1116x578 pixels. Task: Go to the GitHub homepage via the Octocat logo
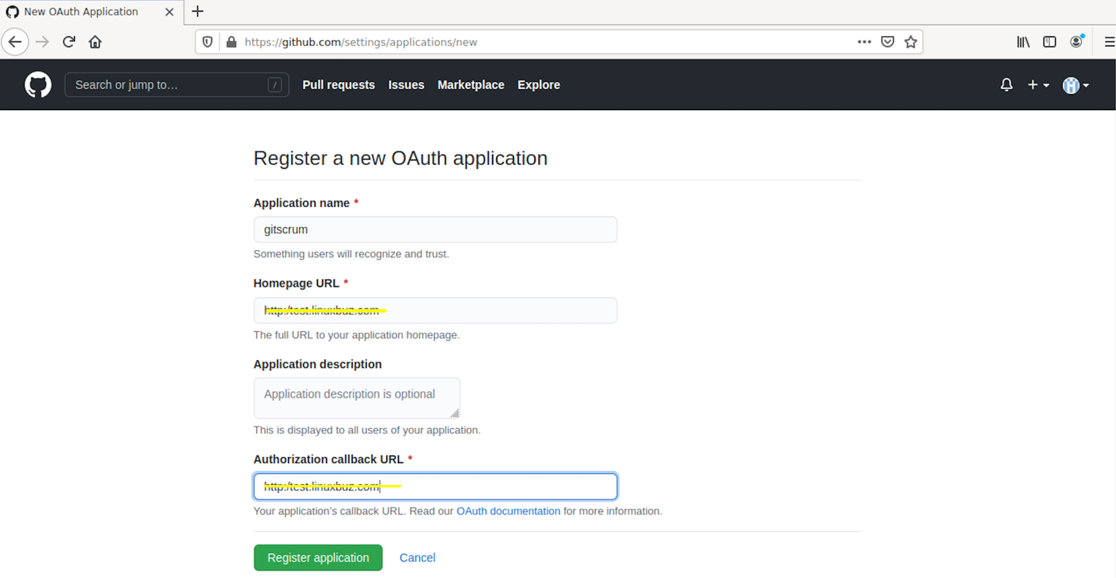coord(37,84)
